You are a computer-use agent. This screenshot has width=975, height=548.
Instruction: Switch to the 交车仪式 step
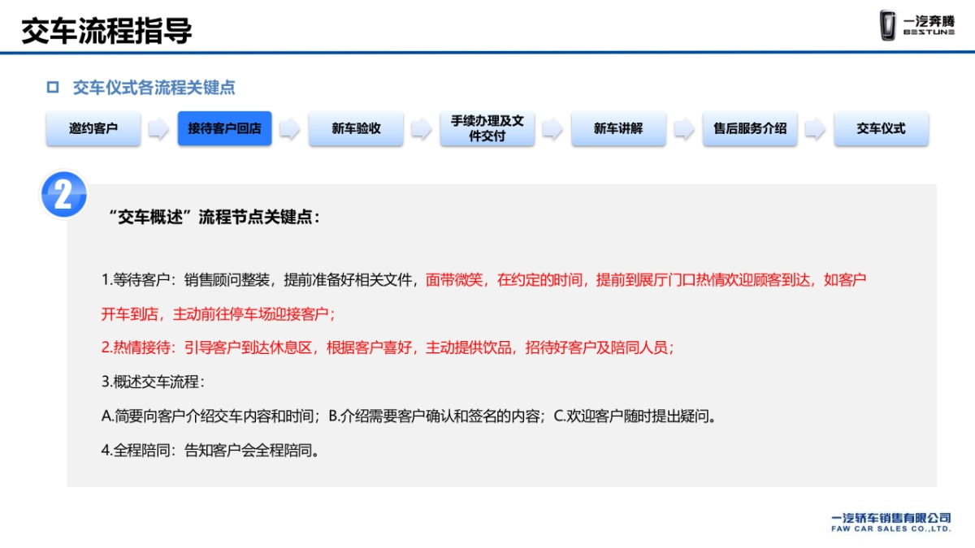point(882,129)
